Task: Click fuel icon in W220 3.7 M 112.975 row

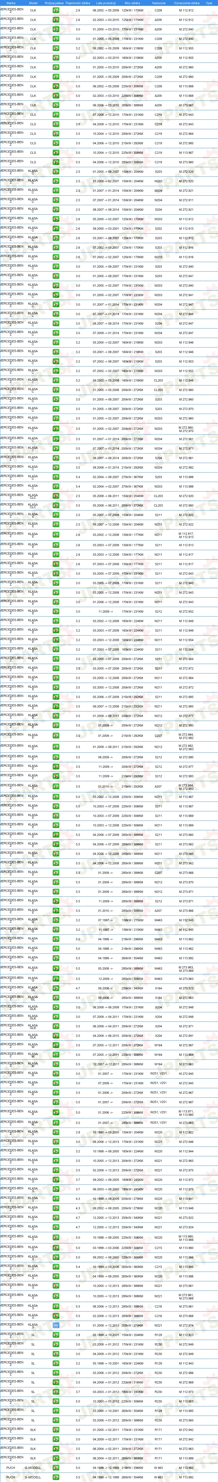Action: tap(56, 1189)
